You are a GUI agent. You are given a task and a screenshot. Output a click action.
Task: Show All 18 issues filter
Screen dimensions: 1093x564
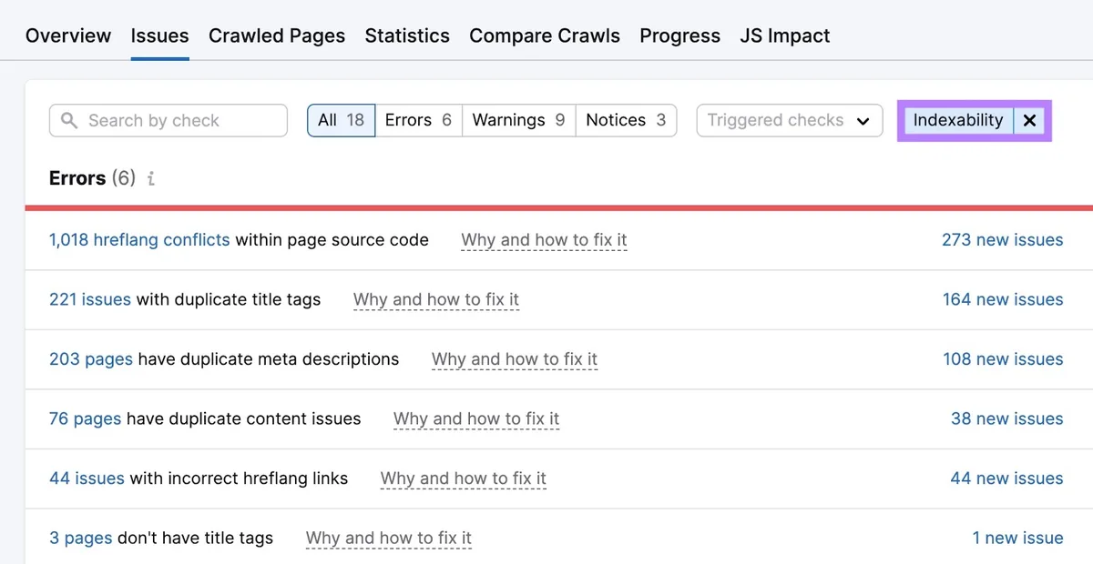[342, 120]
